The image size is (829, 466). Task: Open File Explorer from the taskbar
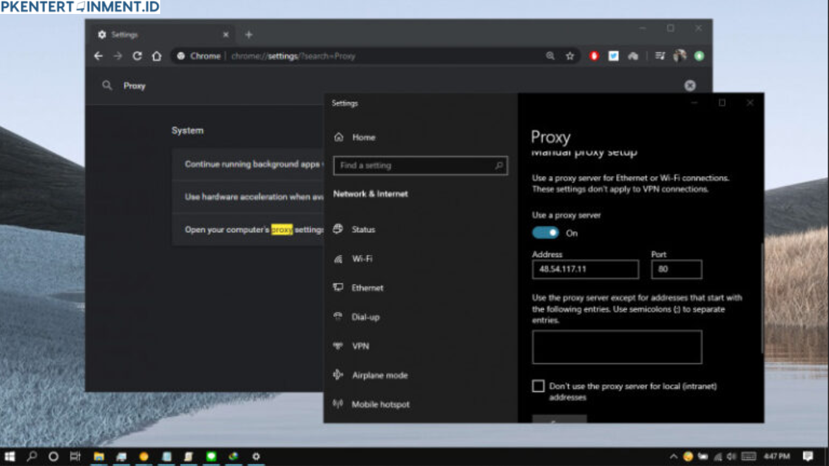(x=99, y=456)
